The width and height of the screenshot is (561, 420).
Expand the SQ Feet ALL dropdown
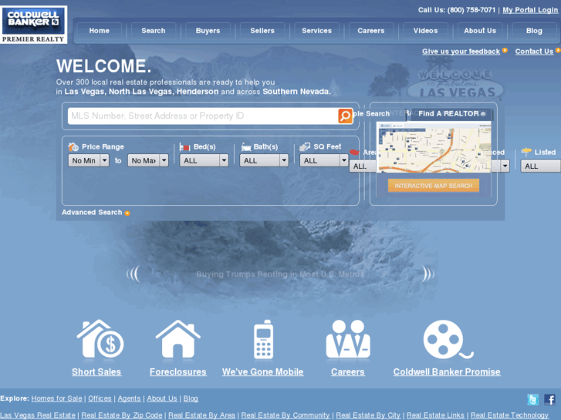coord(324,160)
